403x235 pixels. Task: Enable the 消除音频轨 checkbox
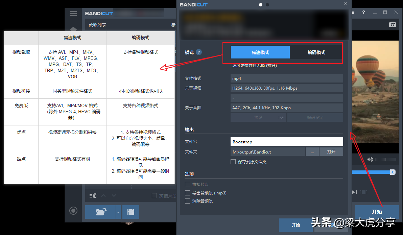coord(187,201)
